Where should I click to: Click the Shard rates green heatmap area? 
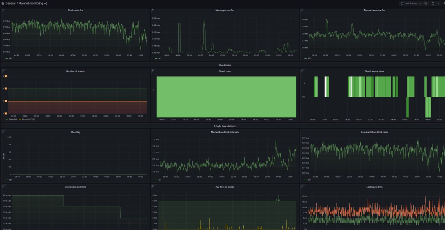tap(226, 97)
